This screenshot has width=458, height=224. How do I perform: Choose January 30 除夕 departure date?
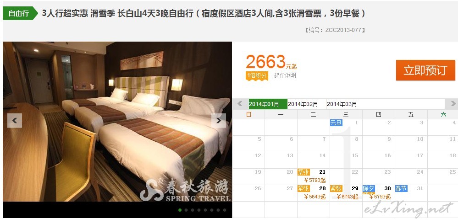pyautogui.click(x=379, y=193)
